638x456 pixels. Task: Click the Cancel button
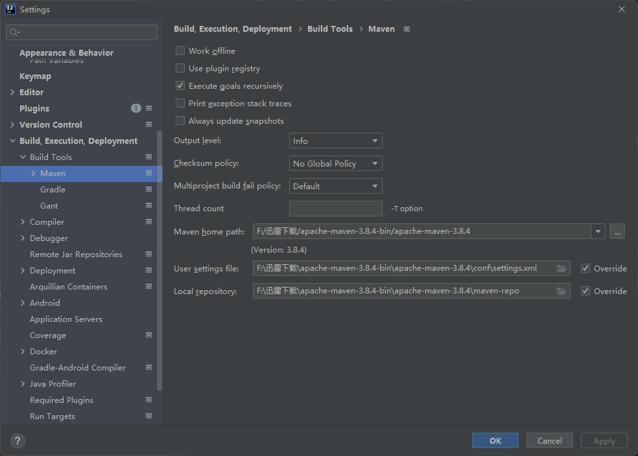(x=549, y=440)
